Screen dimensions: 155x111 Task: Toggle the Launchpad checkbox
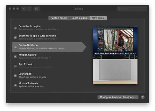(15, 76)
